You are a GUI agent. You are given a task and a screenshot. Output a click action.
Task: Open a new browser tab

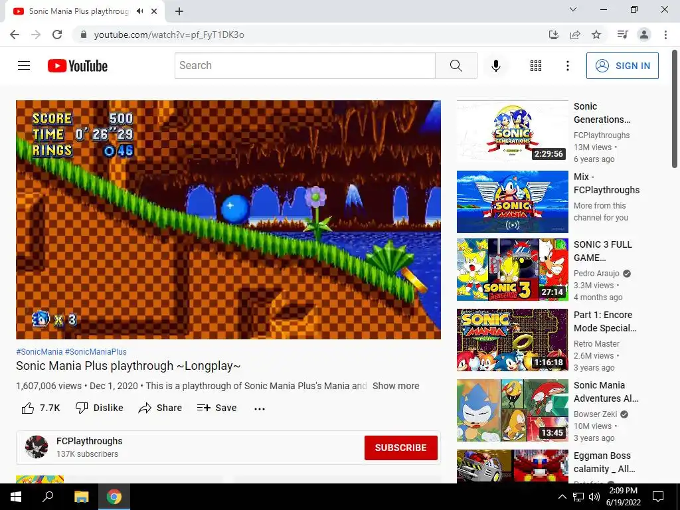click(x=179, y=11)
